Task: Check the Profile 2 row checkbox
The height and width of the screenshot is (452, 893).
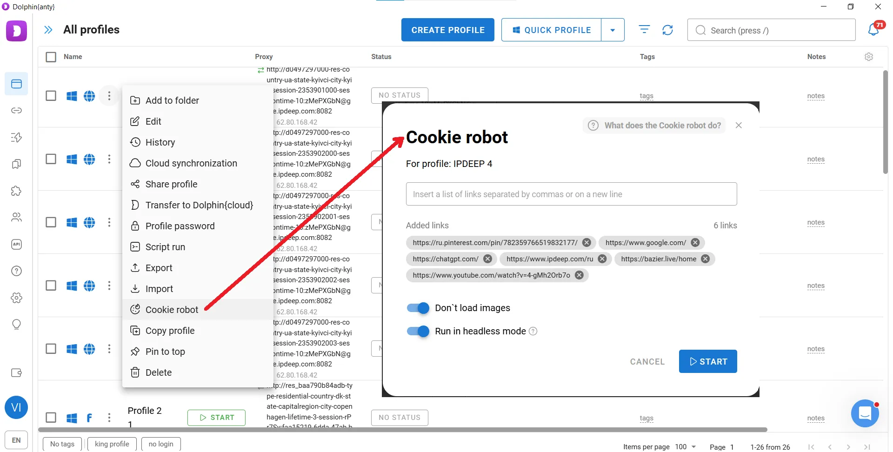Action: 51,418
